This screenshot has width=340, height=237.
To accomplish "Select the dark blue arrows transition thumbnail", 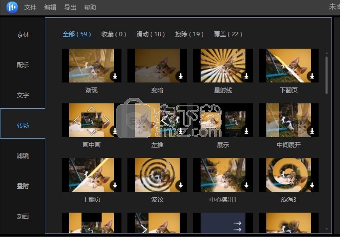I will (223, 223).
